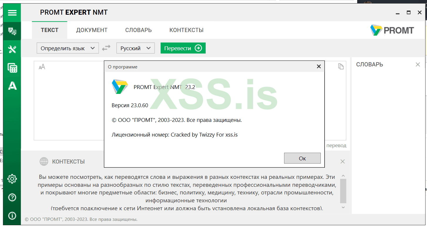Click the перевод label under the text area

[336, 146]
